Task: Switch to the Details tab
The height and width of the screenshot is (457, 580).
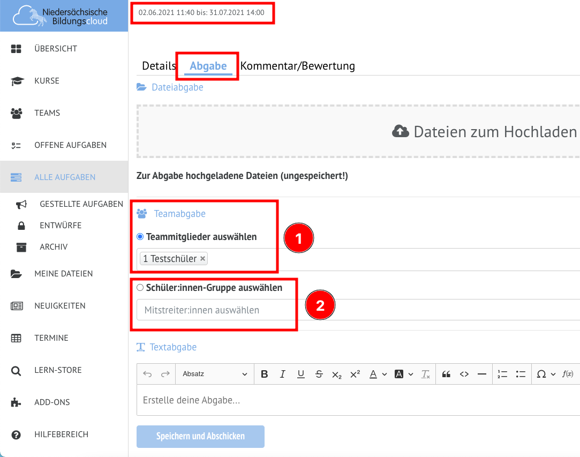Action: (x=159, y=66)
